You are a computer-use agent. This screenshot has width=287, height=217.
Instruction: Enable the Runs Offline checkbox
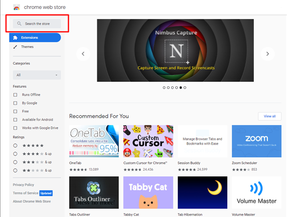(x=15, y=95)
